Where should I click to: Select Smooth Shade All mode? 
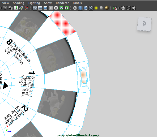(80, 8)
